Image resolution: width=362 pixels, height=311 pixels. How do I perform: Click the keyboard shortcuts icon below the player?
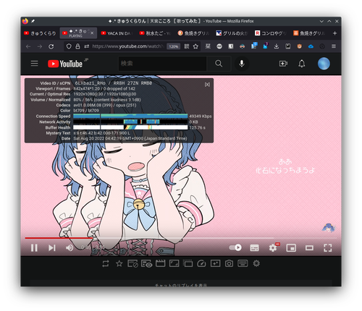pos(243,263)
